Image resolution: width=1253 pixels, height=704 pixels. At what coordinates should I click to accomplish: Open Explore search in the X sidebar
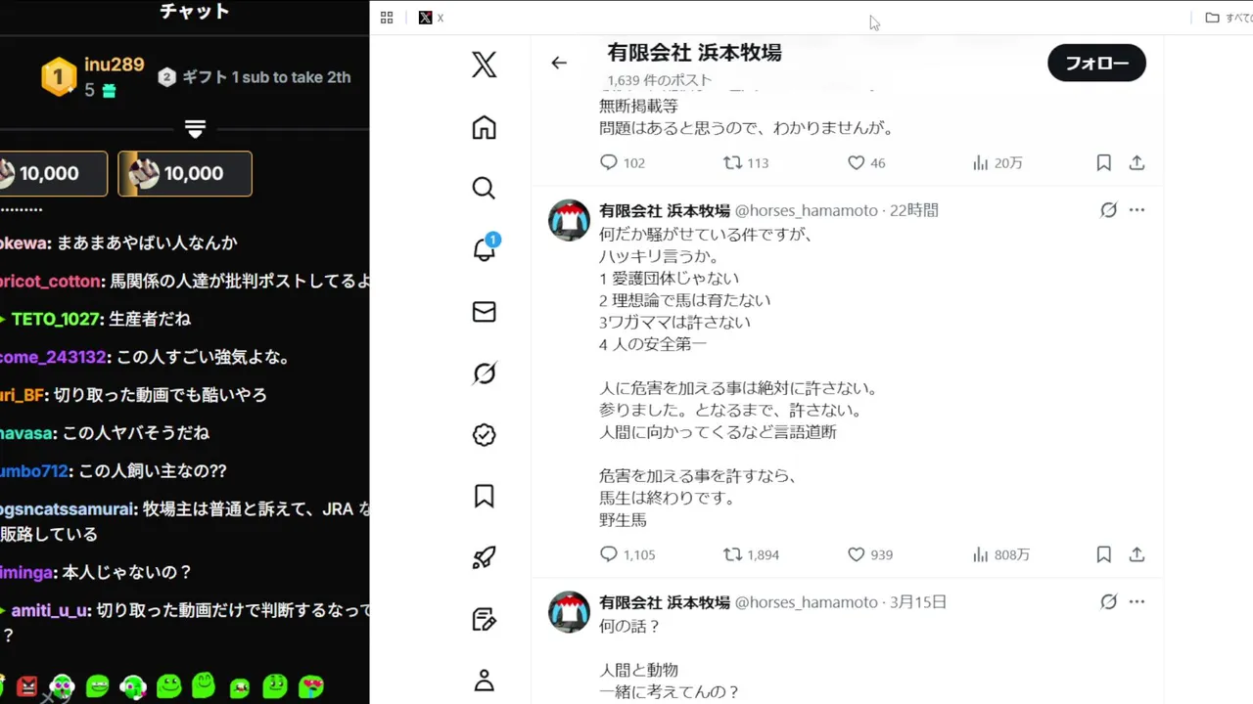(484, 188)
